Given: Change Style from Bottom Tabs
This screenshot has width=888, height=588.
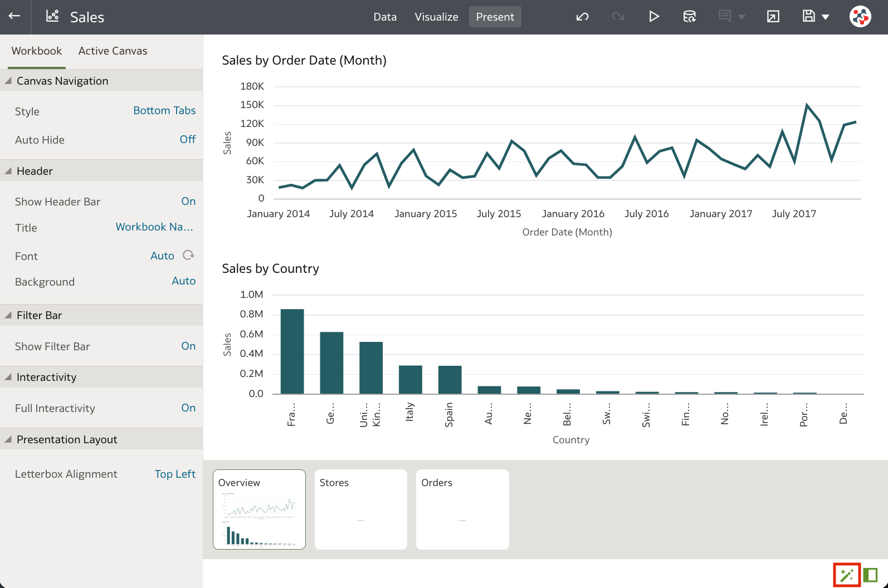Looking at the screenshot, I should point(164,110).
